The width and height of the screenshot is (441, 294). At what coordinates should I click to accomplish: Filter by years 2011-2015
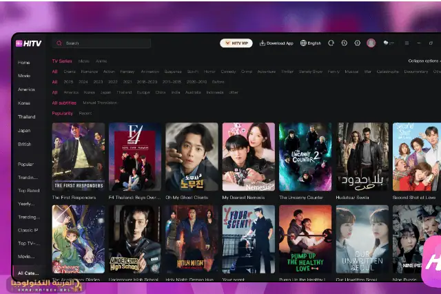tap(172, 82)
